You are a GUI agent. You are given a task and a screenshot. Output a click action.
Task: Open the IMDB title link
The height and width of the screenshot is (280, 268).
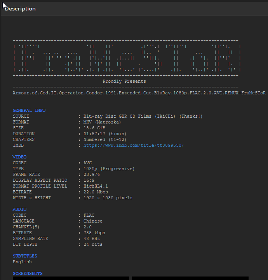coord(134,145)
